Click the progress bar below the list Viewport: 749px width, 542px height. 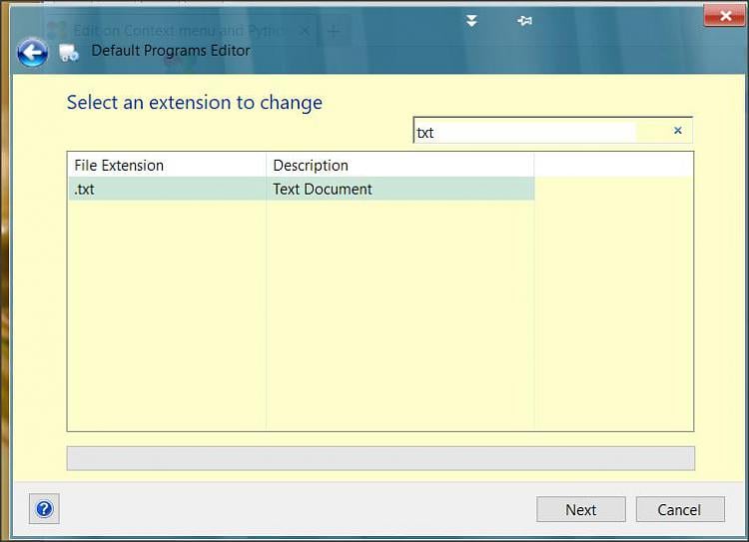379,458
